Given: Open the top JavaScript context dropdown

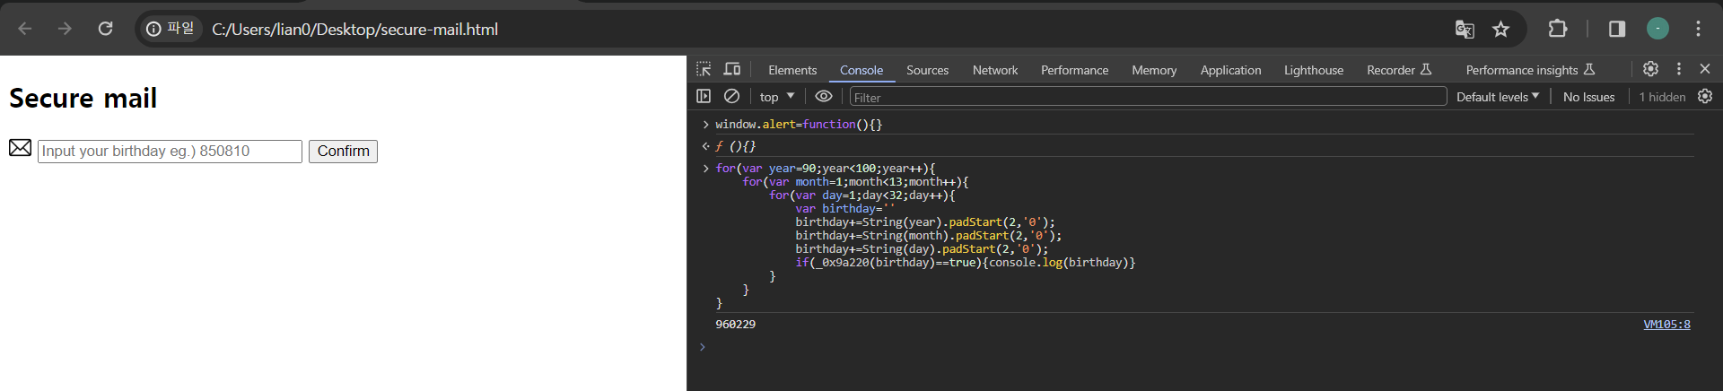Looking at the screenshot, I should pos(777,97).
